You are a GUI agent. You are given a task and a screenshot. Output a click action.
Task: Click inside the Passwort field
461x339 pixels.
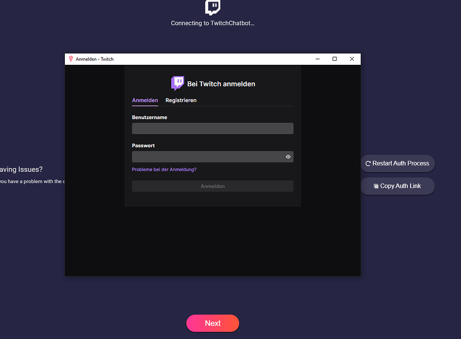click(209, 156)
